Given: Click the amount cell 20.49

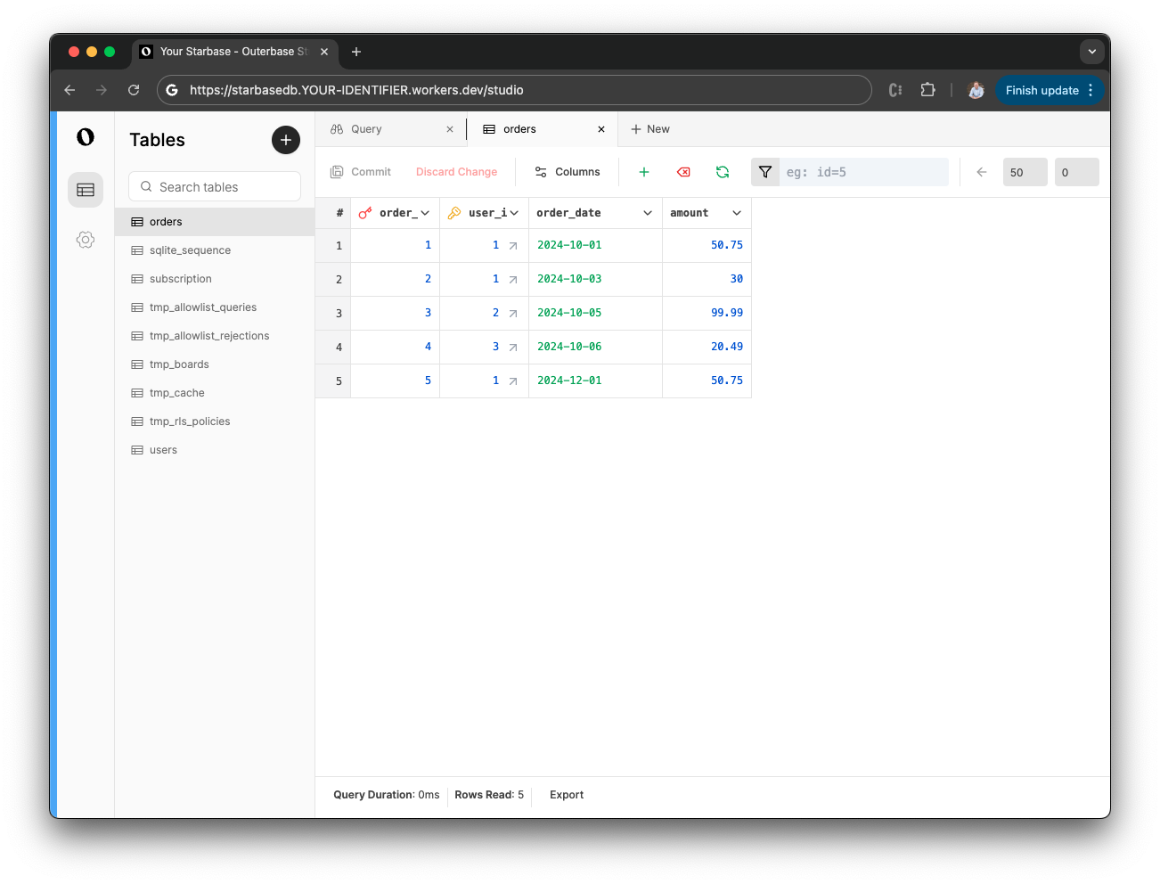Looking at the screenshot, I should click(x=707, y=347).
